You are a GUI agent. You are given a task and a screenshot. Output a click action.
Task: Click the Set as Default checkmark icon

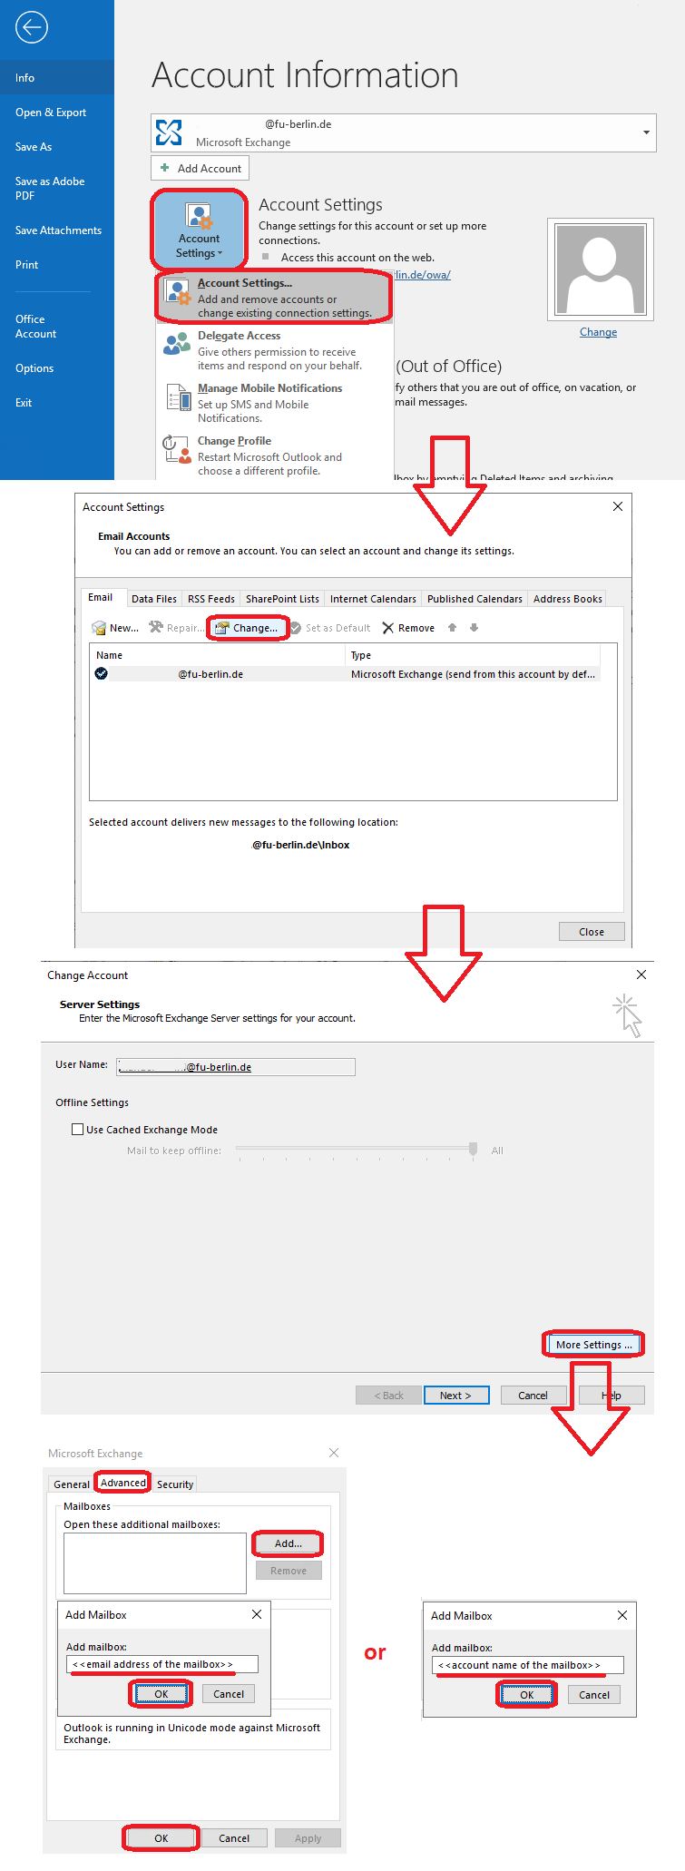coord(295,628)
